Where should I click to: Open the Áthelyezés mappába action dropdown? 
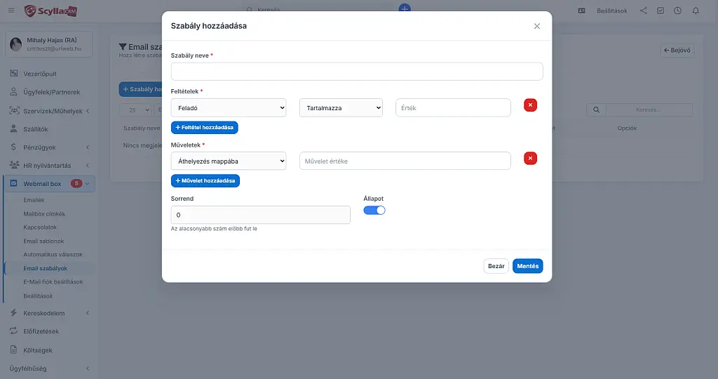click(x=229, y=161)
